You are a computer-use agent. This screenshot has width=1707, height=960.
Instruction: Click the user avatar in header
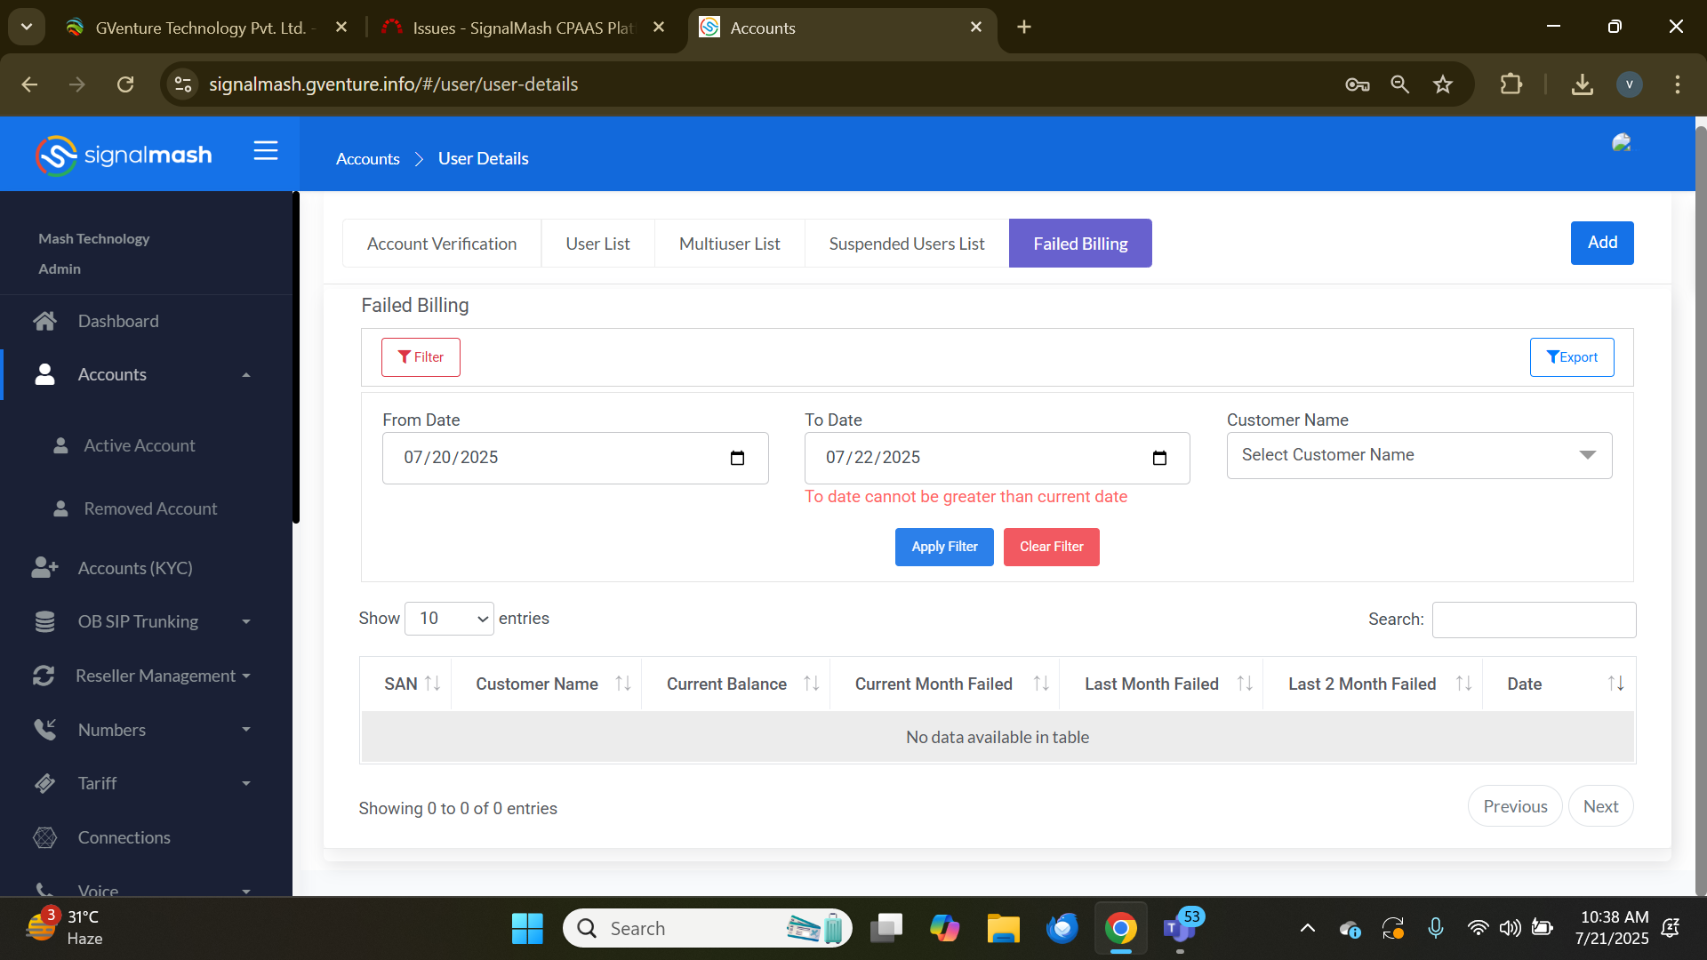point(1621,143)
